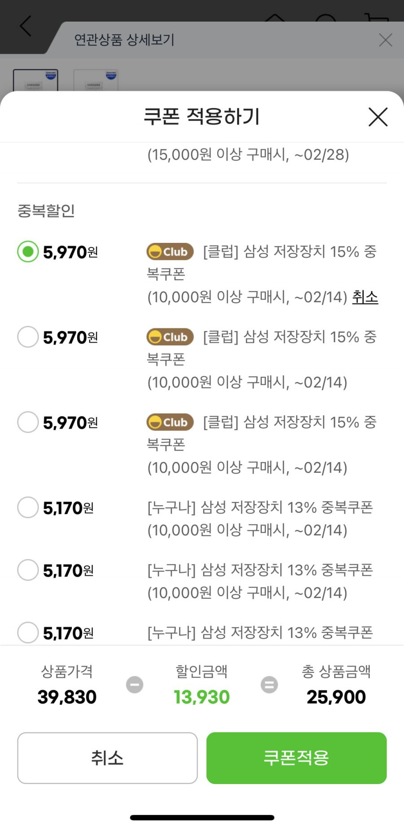This screenshot has width=404, height=829.
Task: Close the 쿠폰 적용하기 coupon sheet
Action: click(378, 117)
